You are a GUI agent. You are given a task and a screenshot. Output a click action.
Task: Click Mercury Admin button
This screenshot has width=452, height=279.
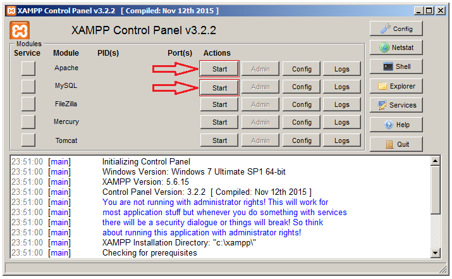pos(260,122)
